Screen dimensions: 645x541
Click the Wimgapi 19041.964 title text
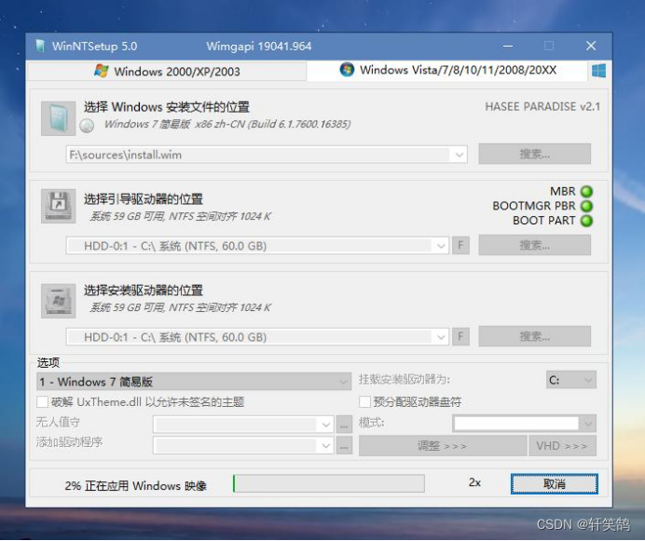tap(259, 46)
